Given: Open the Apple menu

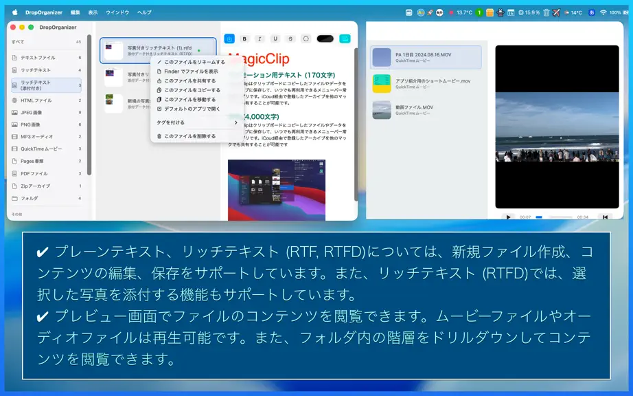Looking at the screenshot, I should tap(15, 12).
